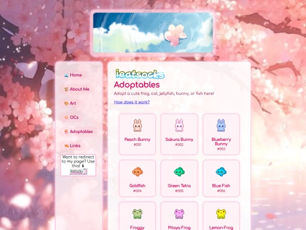Click the icon beside OCs
The height and width of the screenshot is (230, 306).
(x=66, y=118)
